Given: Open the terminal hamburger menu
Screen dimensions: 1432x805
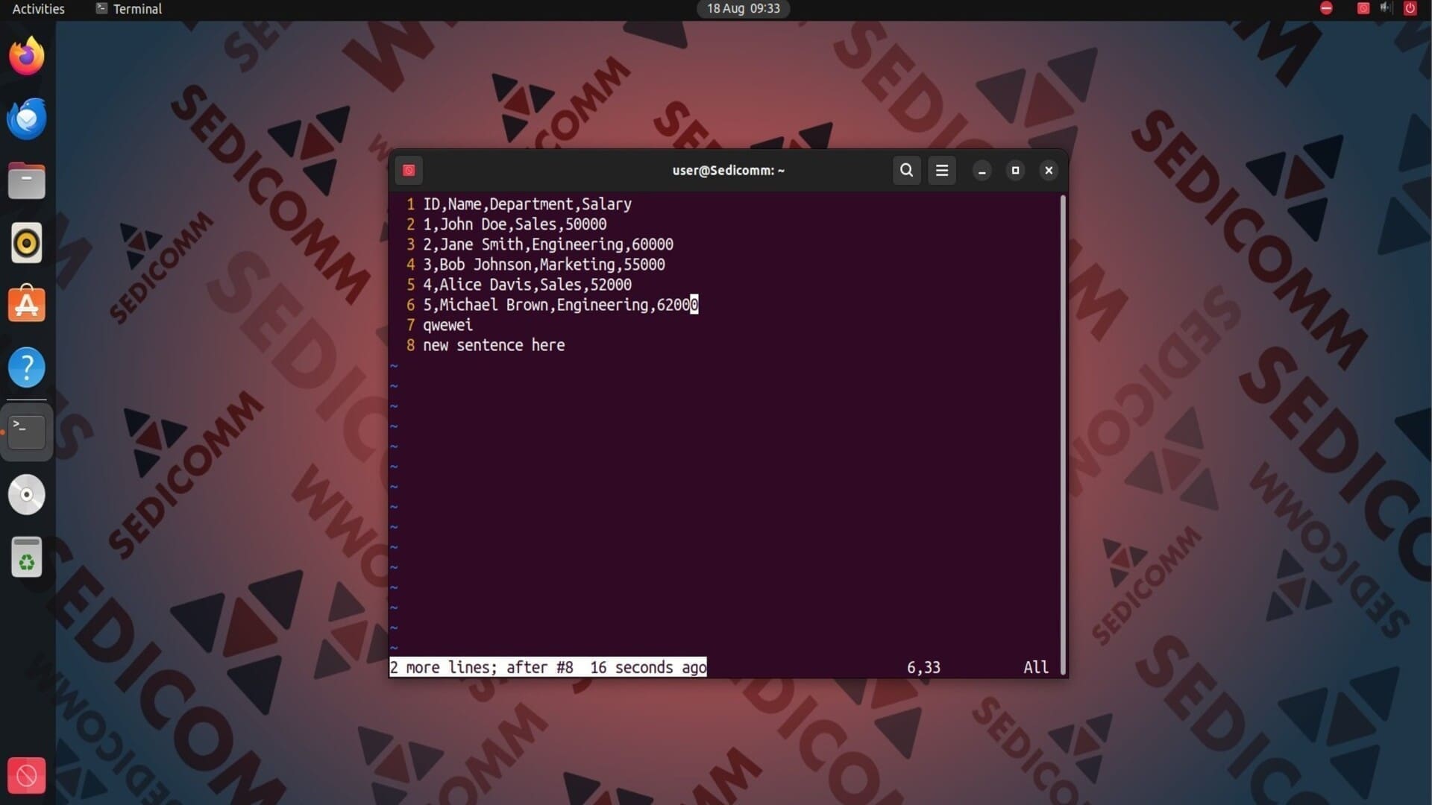Looking at the screenshot, I should click(x=942, y=170).
